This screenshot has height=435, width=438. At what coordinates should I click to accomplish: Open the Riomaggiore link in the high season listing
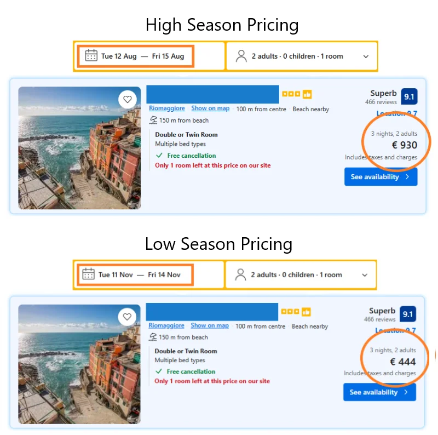tap(167, 108)
